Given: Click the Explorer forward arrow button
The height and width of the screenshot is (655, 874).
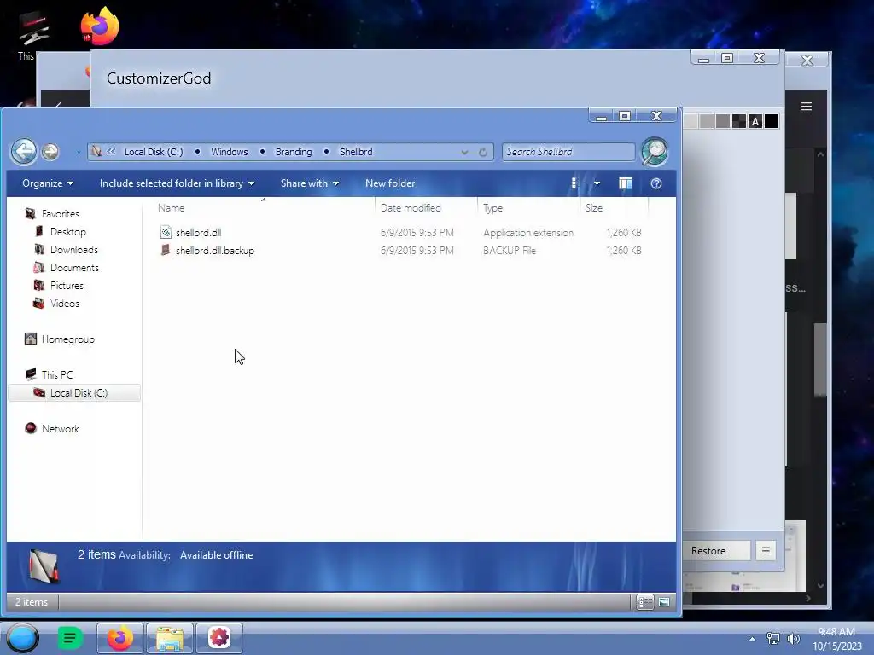Looking at the screenshot, I should click(x=50, y=152).
